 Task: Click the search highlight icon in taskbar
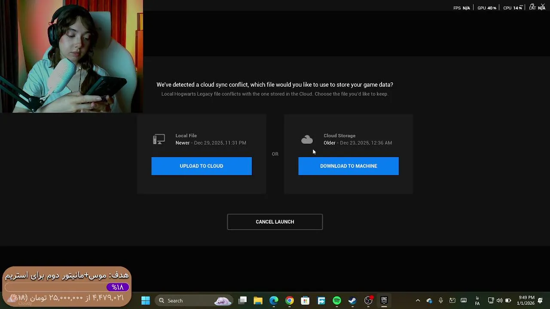point(223,300)
